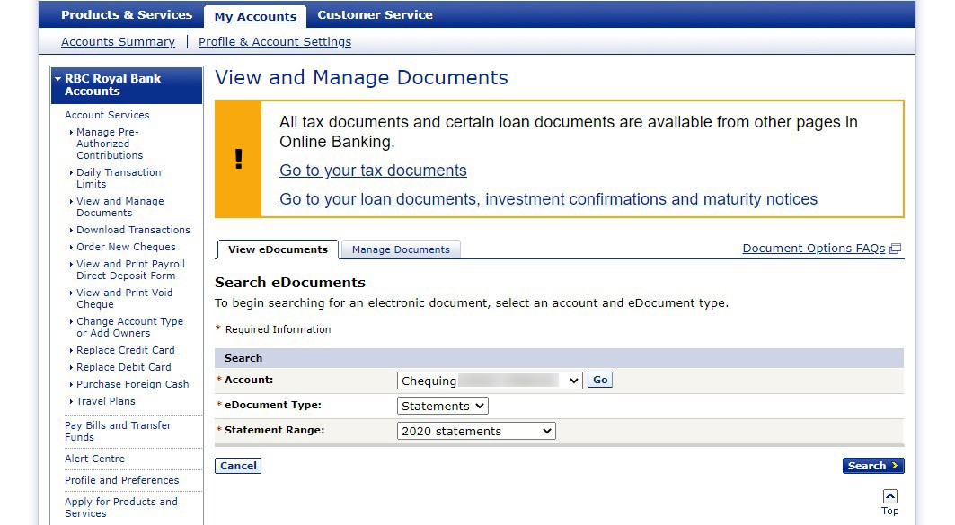Open Replace Credit Card
Image resolution: width=955 pixels, height=525 pixels.
tap(126, 350)
